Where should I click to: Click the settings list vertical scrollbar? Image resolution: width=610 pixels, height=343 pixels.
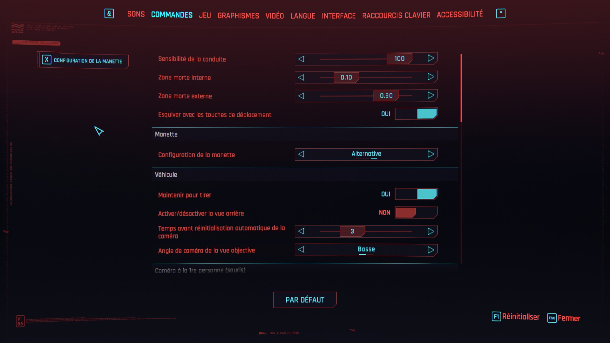click(x=461, y=88)
